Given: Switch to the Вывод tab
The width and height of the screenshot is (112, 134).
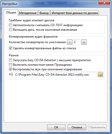Looking at the screenshot, I should point(44,13).
